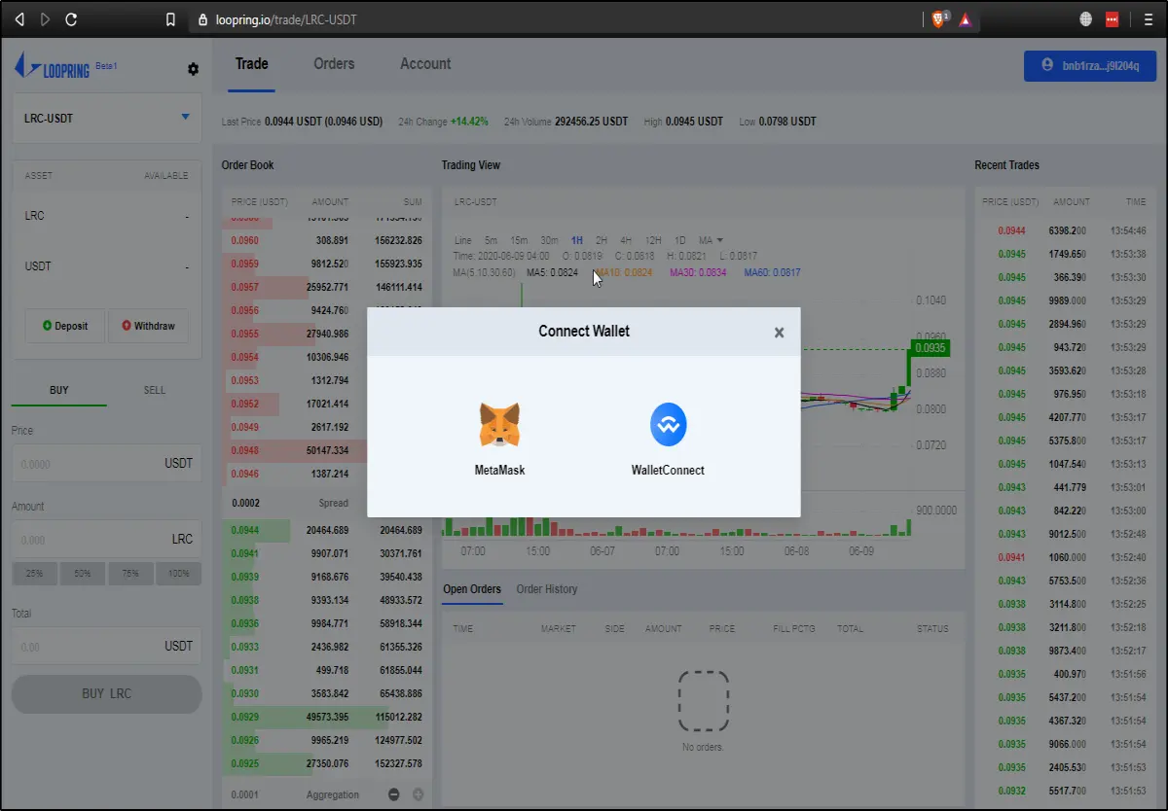This screenshot has height=811, width=1168.
Task: Select the SELL tab
Action: click(155, 390)
